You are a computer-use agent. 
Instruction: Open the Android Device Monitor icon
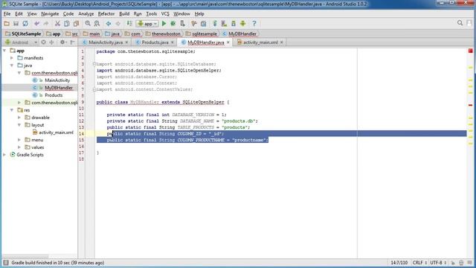pyautogui.click(x=243, y=23)
